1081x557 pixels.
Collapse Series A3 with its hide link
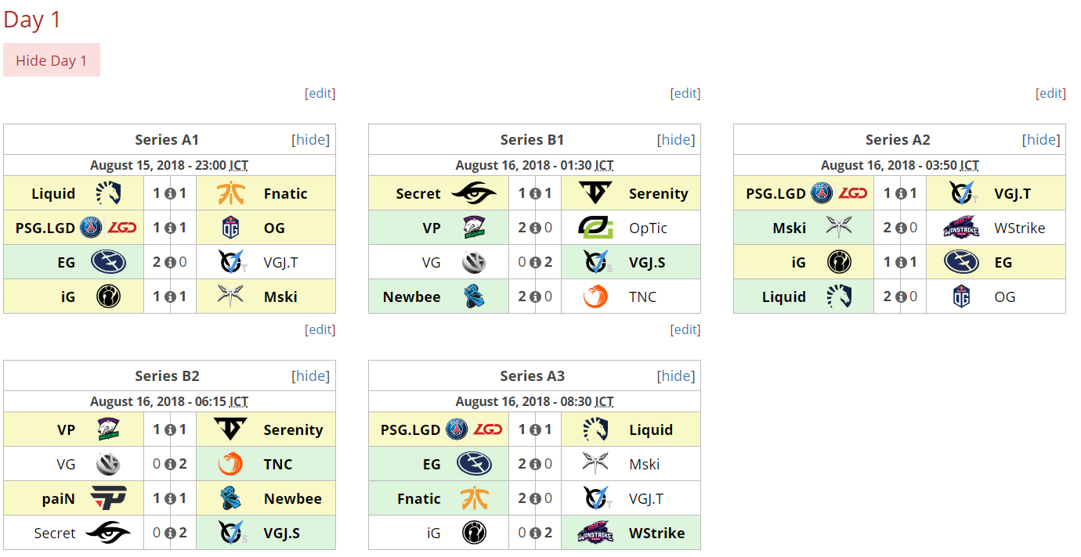pyautogui.click(x=676, y=376)
